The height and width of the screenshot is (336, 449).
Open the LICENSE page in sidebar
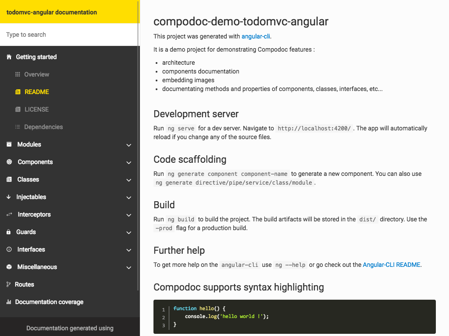click(x=36, y=109)
